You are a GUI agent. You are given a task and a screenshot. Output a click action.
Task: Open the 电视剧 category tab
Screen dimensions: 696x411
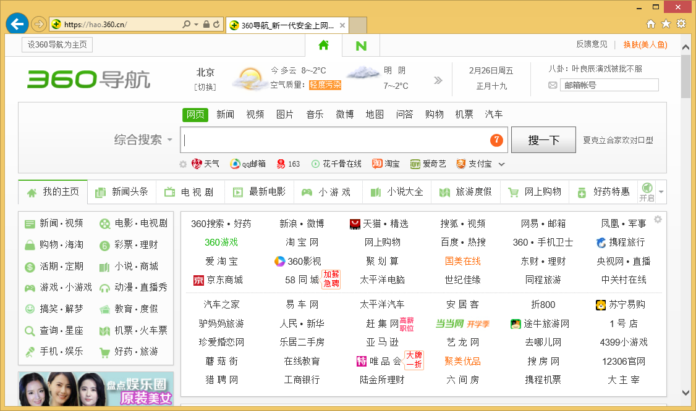coord(190,192)
